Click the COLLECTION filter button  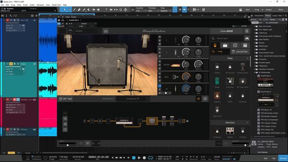pyautogui.click(x=240, y=52)
